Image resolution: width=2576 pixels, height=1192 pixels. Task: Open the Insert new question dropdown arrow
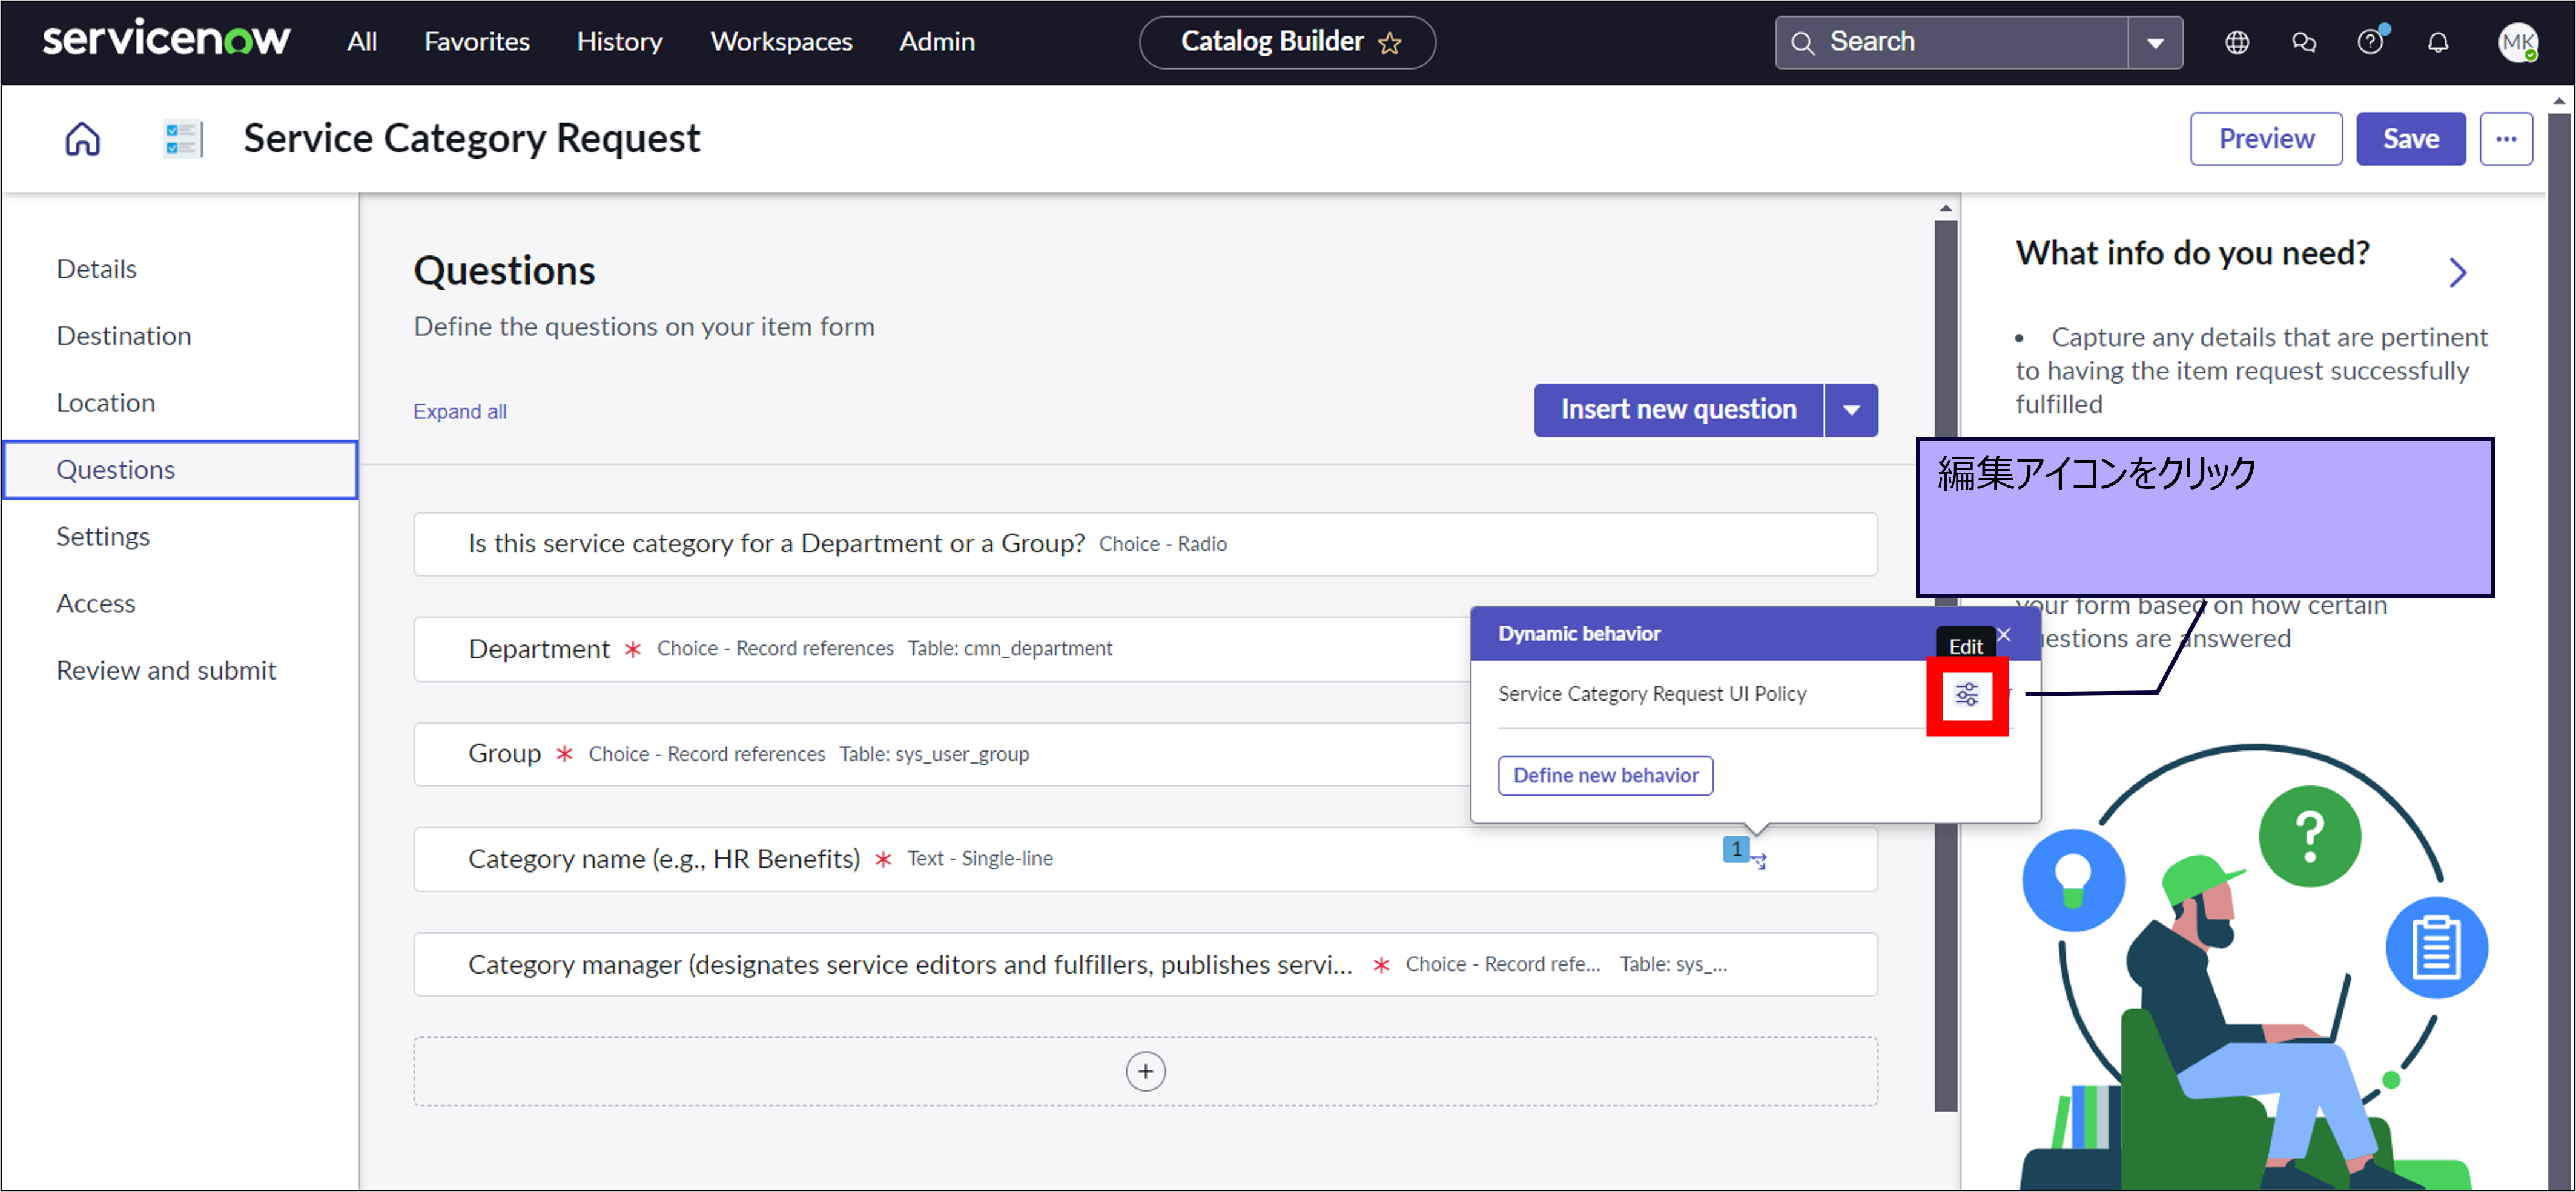[1851, 410]
